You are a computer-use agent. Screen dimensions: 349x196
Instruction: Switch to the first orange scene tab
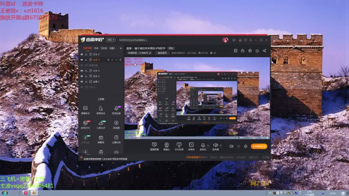pos(87,48)
